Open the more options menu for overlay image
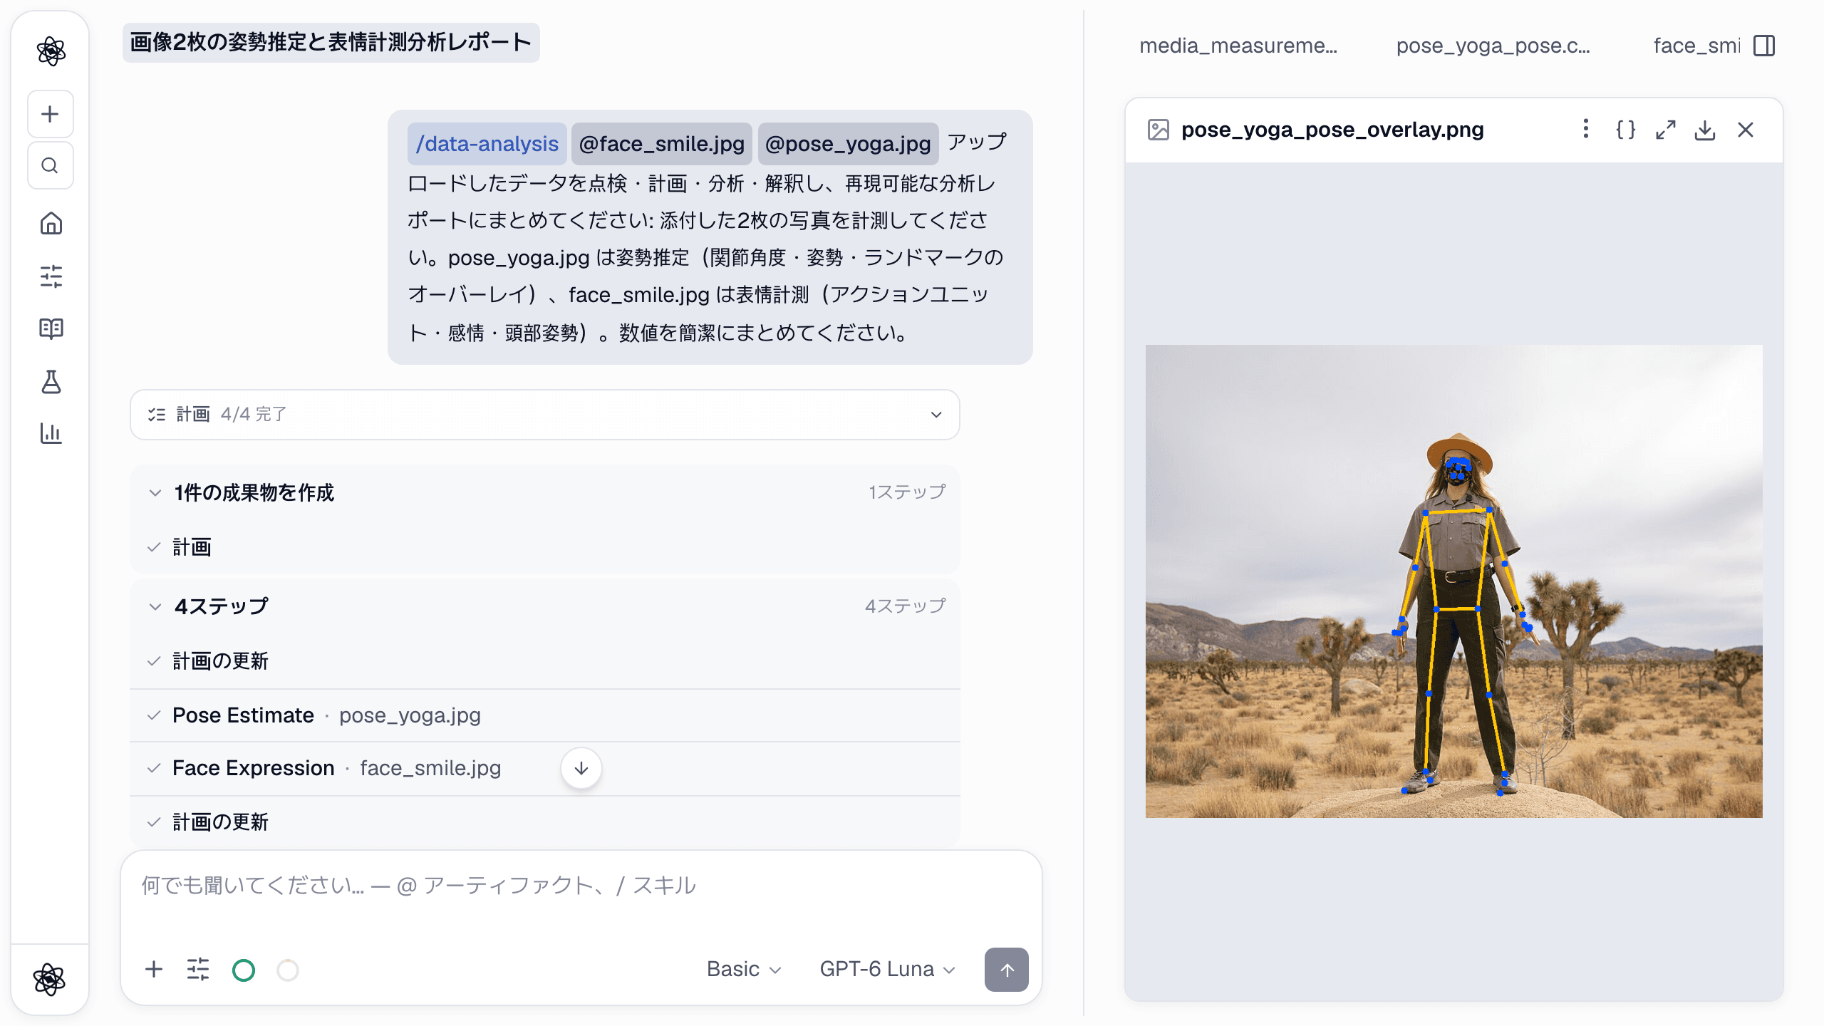 1585,129
